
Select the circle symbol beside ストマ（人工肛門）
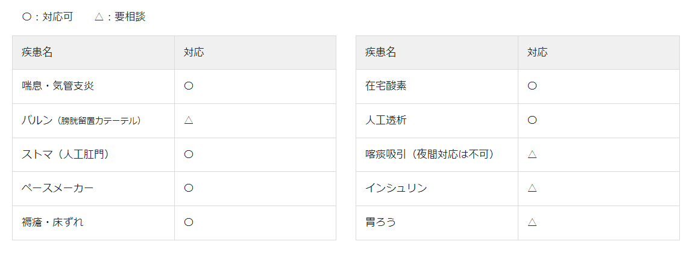tap(189, 154)
